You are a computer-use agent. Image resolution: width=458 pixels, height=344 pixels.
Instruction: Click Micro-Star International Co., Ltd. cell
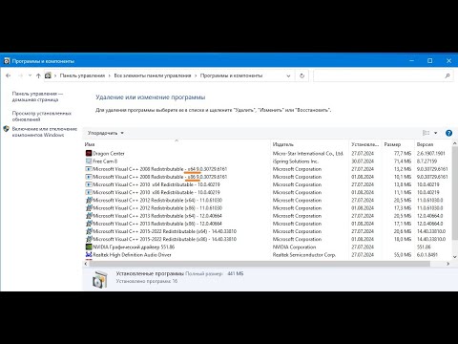tap(308, 153)
